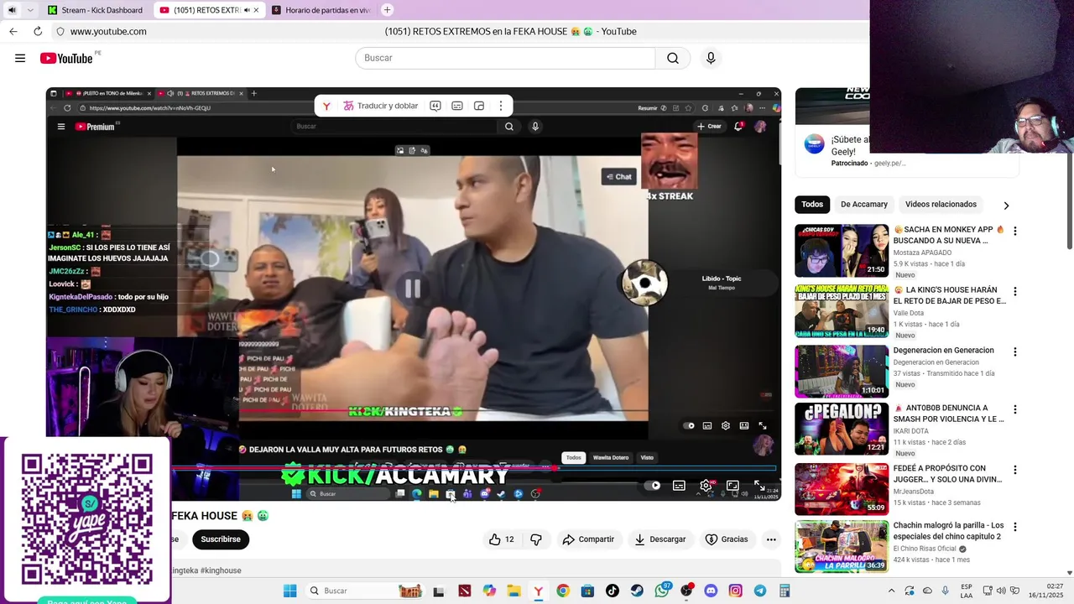
Task: Switch to the Horario de partidas tab
Action: pos(323,10)
